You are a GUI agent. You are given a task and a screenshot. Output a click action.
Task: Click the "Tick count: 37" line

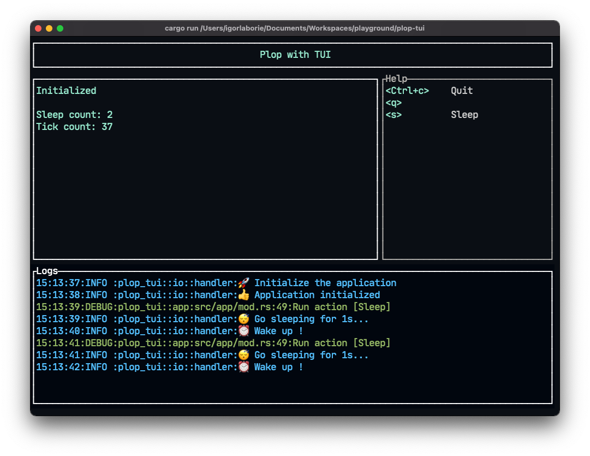tap(74, 127)
